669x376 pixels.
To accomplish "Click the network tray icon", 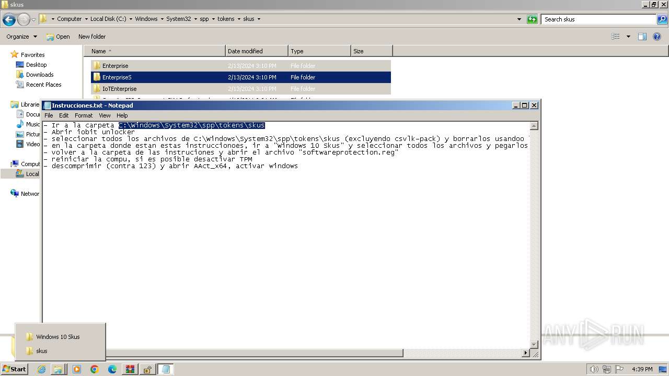I will (606, 369).
